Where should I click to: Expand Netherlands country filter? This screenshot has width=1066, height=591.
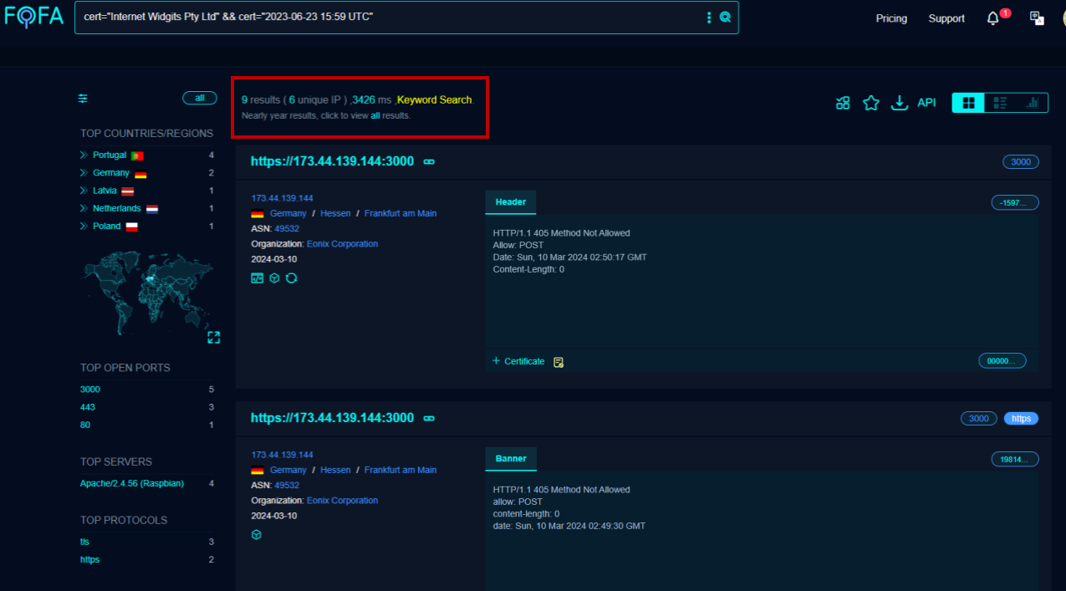click(84, 208)
